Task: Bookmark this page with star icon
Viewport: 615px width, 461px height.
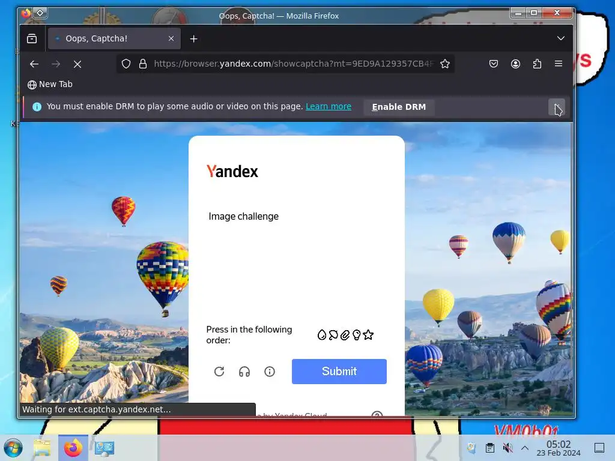Action: 445,64
